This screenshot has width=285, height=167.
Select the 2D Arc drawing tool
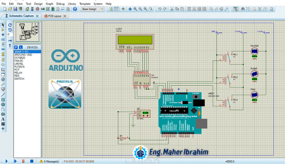coord(3,109)
